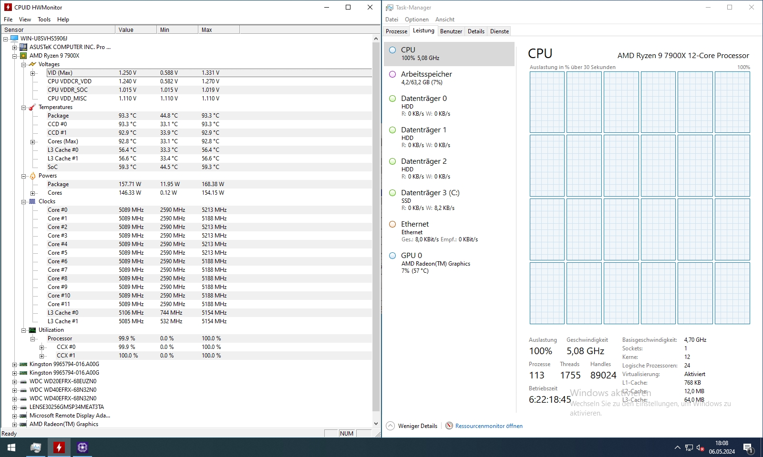Click the WDC WD20EFRX drive icon
763x457 pixels.
tap(23, 381)
